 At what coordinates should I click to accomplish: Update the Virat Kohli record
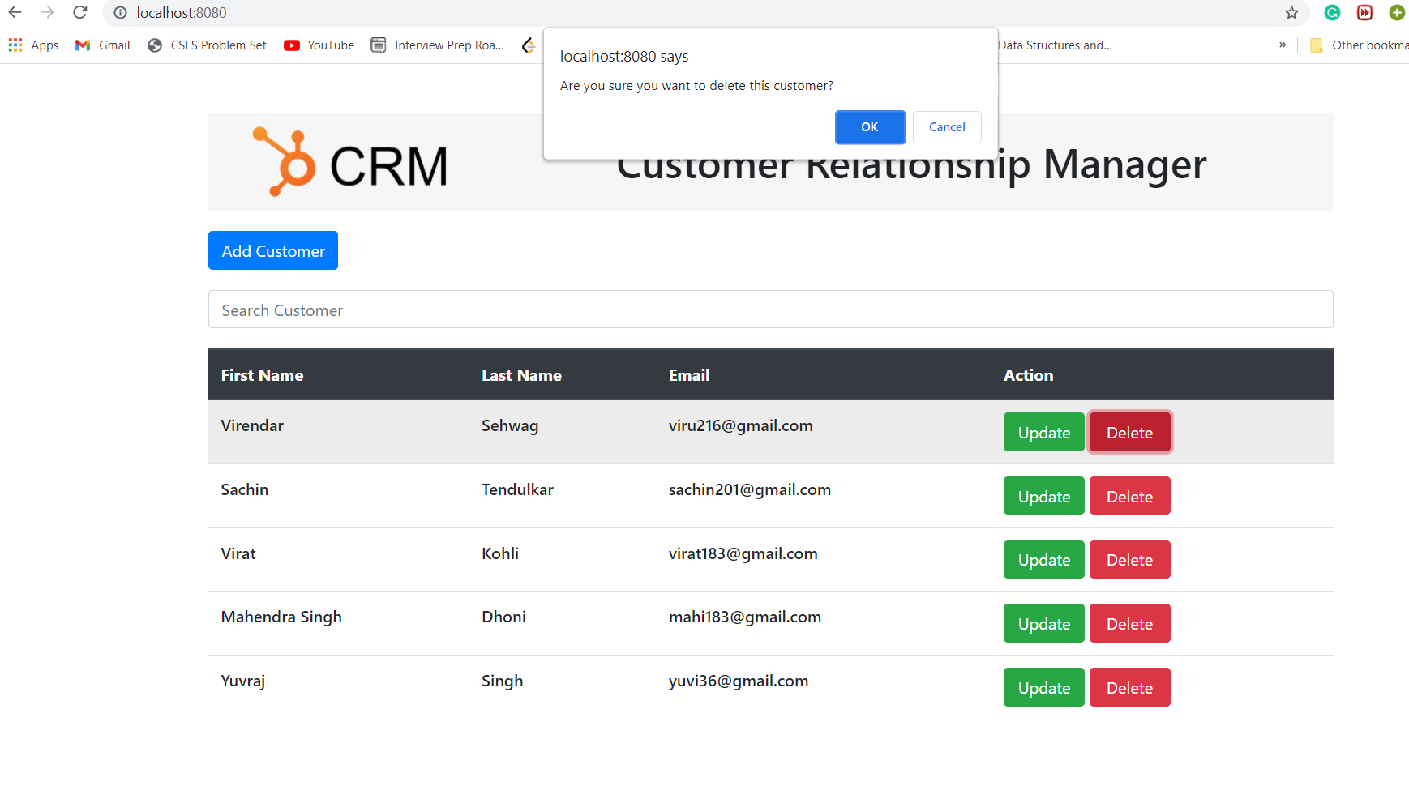click(x=1044, y=560)
